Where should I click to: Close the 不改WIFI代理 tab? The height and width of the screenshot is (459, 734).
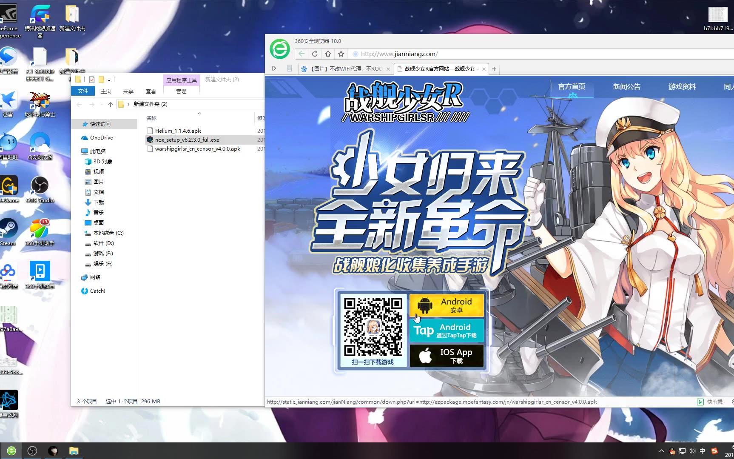[388, 69]
